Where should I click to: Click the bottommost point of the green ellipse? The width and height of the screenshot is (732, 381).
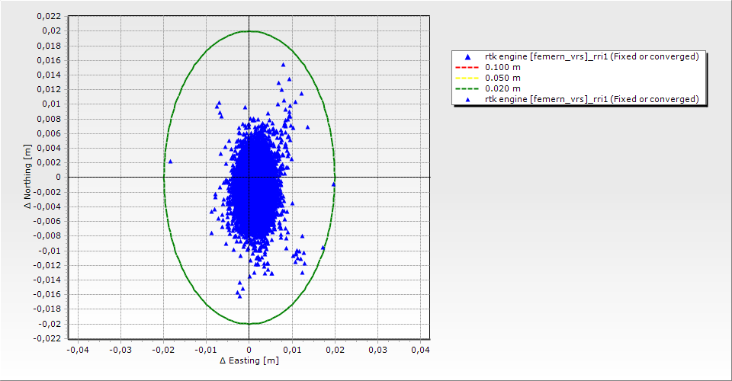[x=249, y=323]
